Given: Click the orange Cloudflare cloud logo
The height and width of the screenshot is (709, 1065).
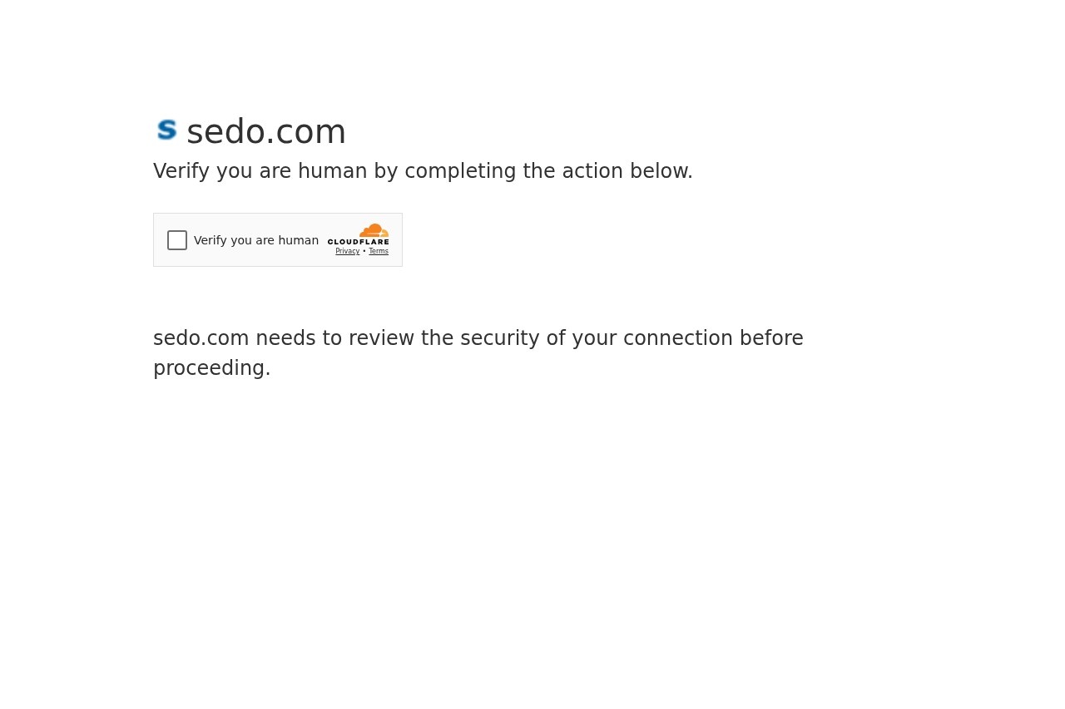Looking at the screenshot, I should click(x=374, y=230).
